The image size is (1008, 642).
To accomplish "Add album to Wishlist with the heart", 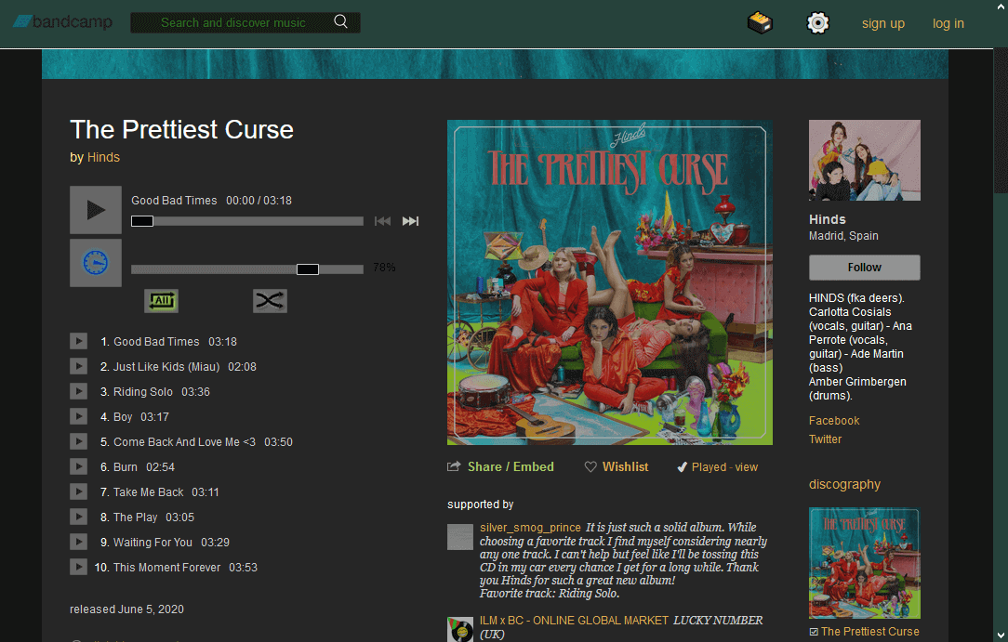I will (617, 467).
